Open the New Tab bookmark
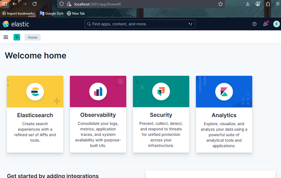Image resolution: width=281 pixels, height=178 pixels. pos(76,13)
